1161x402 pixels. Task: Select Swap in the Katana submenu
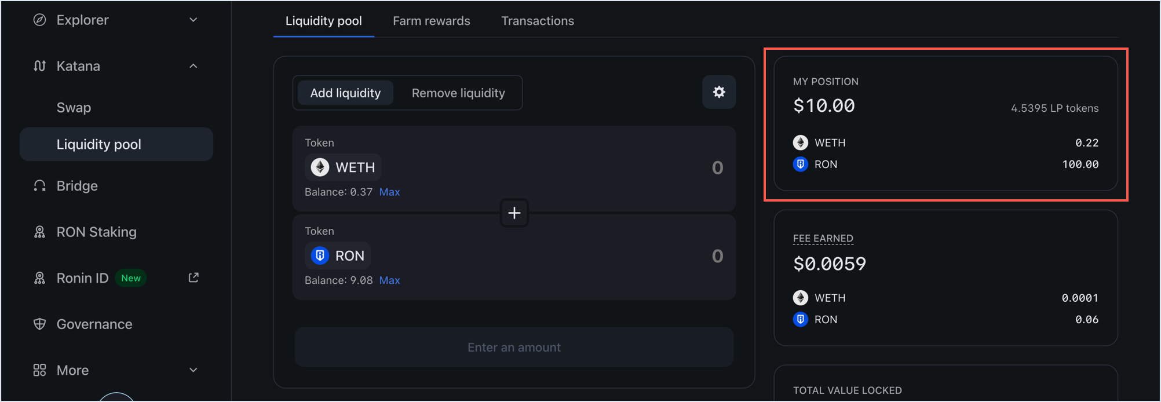[74, 108]
